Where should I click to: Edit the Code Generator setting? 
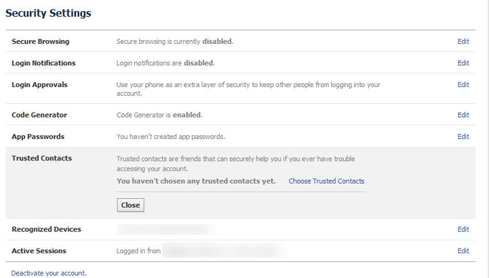pos(463,115)
